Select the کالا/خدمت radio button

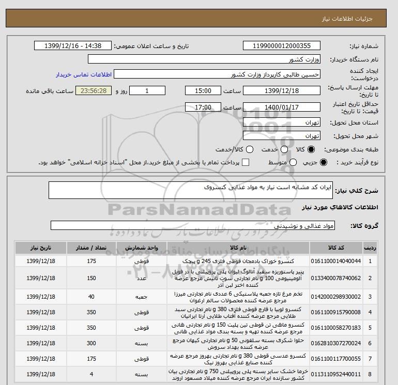[x=250, y=149]
